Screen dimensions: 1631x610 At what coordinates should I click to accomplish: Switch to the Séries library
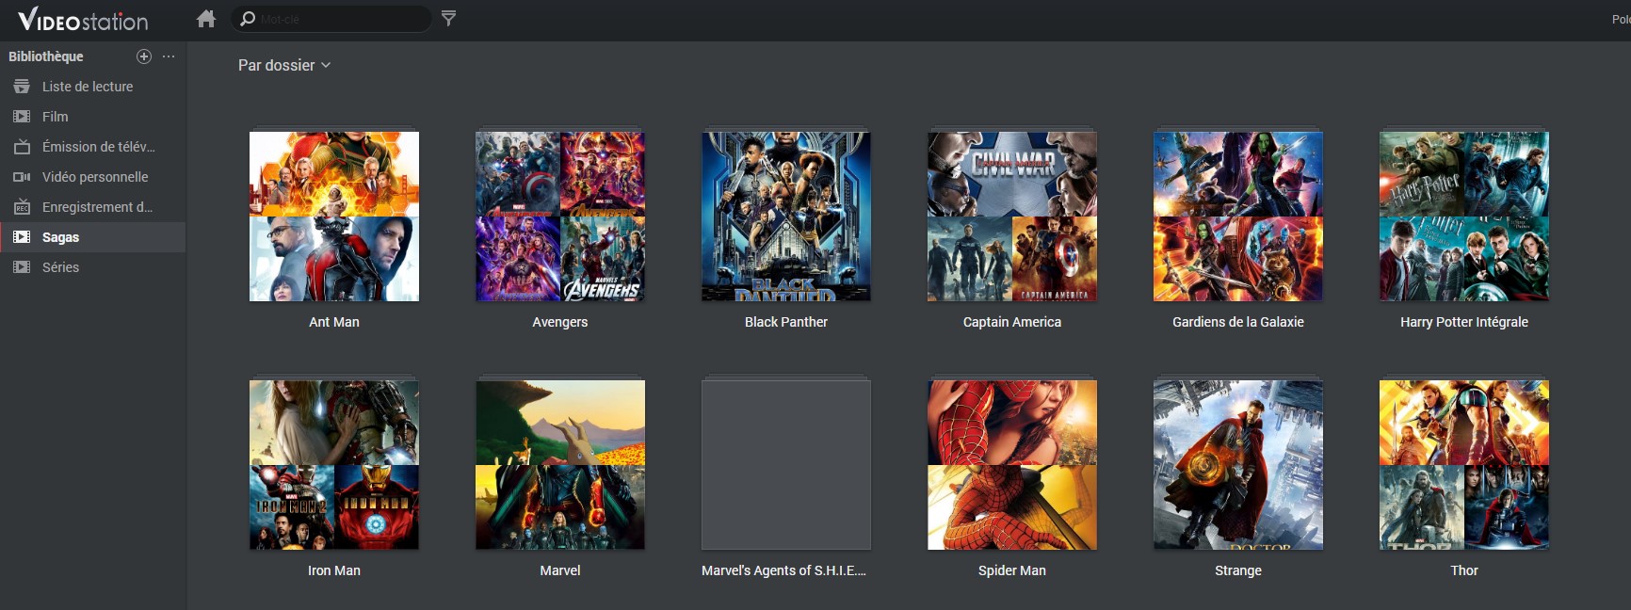coord(92,267)
